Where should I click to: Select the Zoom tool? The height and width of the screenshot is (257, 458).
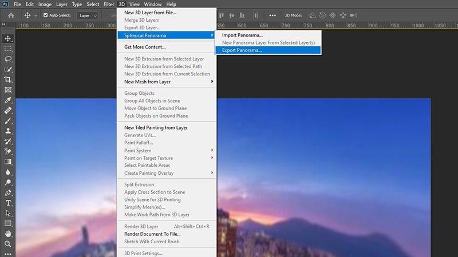tap(8, 244)
